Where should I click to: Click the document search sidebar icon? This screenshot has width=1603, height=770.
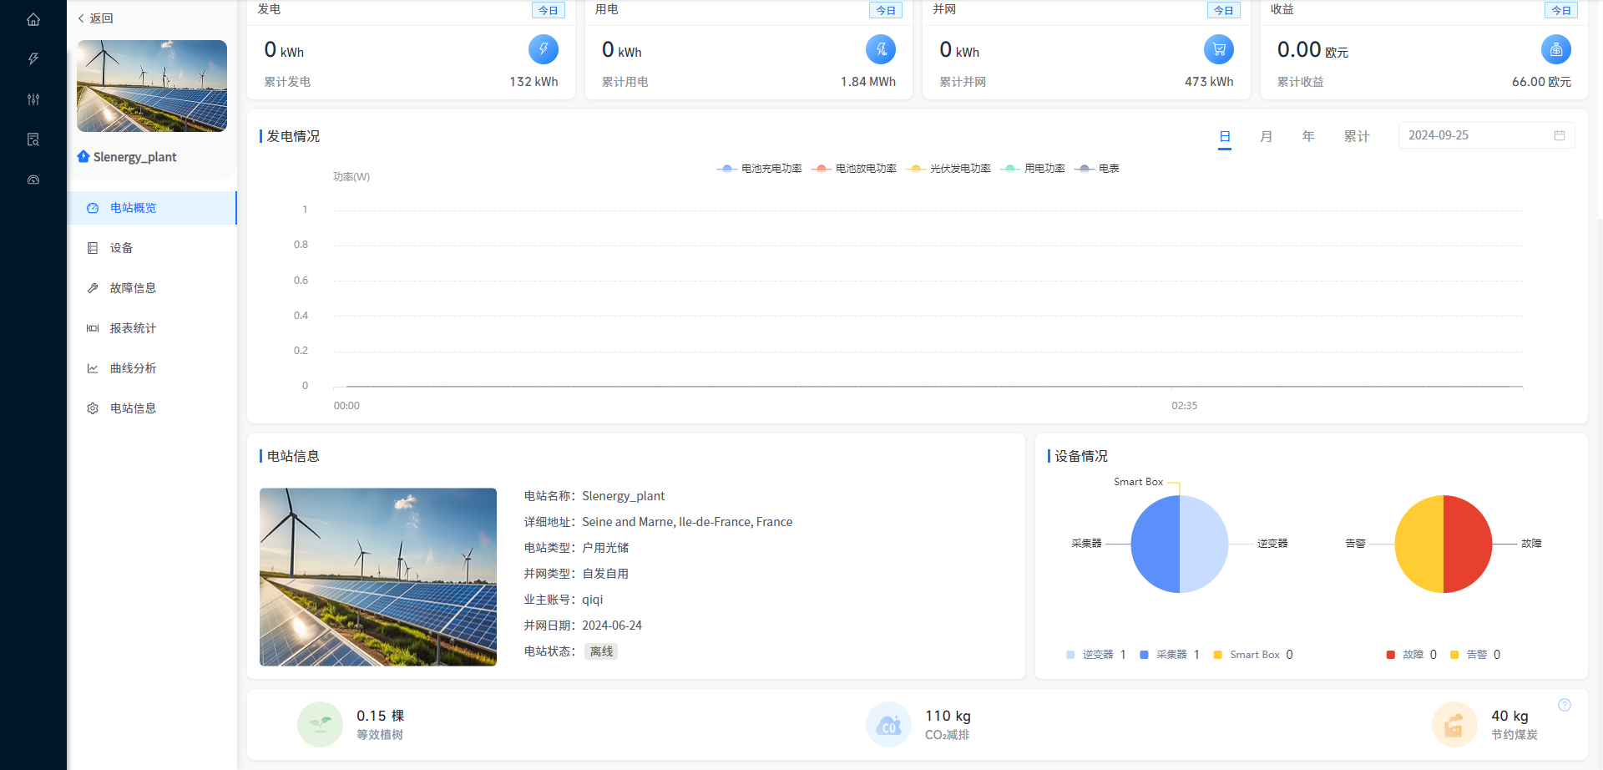tap(33, 139)
